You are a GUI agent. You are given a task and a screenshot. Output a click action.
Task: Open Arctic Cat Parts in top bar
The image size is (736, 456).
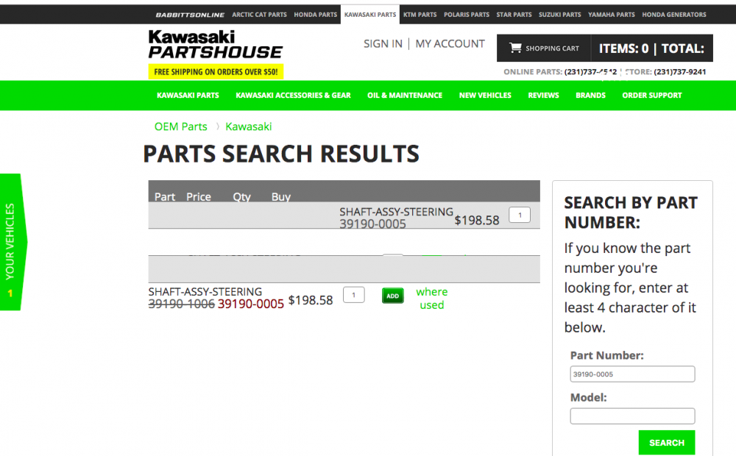(259, 15)
